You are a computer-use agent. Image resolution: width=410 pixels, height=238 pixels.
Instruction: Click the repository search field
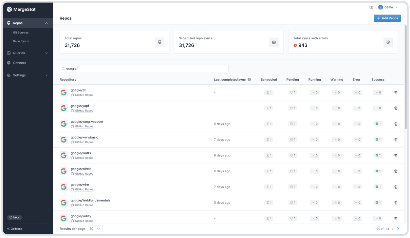pos(144,69)
